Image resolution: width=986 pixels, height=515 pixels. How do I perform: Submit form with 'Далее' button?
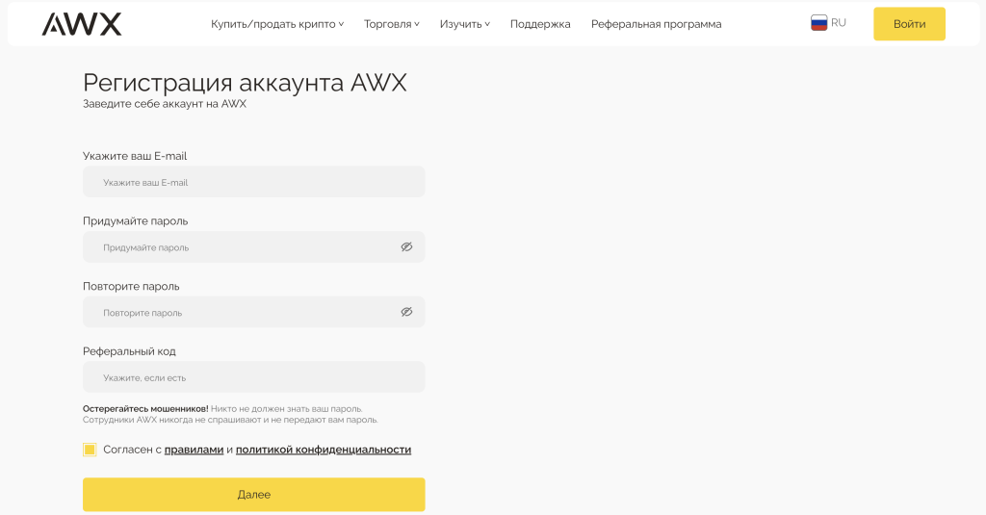[x=254, y=494]
